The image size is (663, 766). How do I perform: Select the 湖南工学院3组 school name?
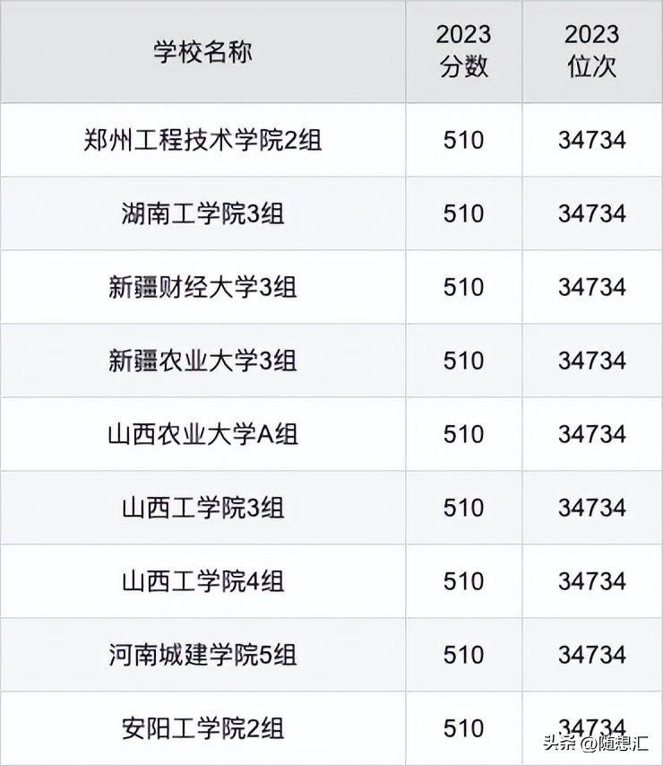(x=202, y=213)
